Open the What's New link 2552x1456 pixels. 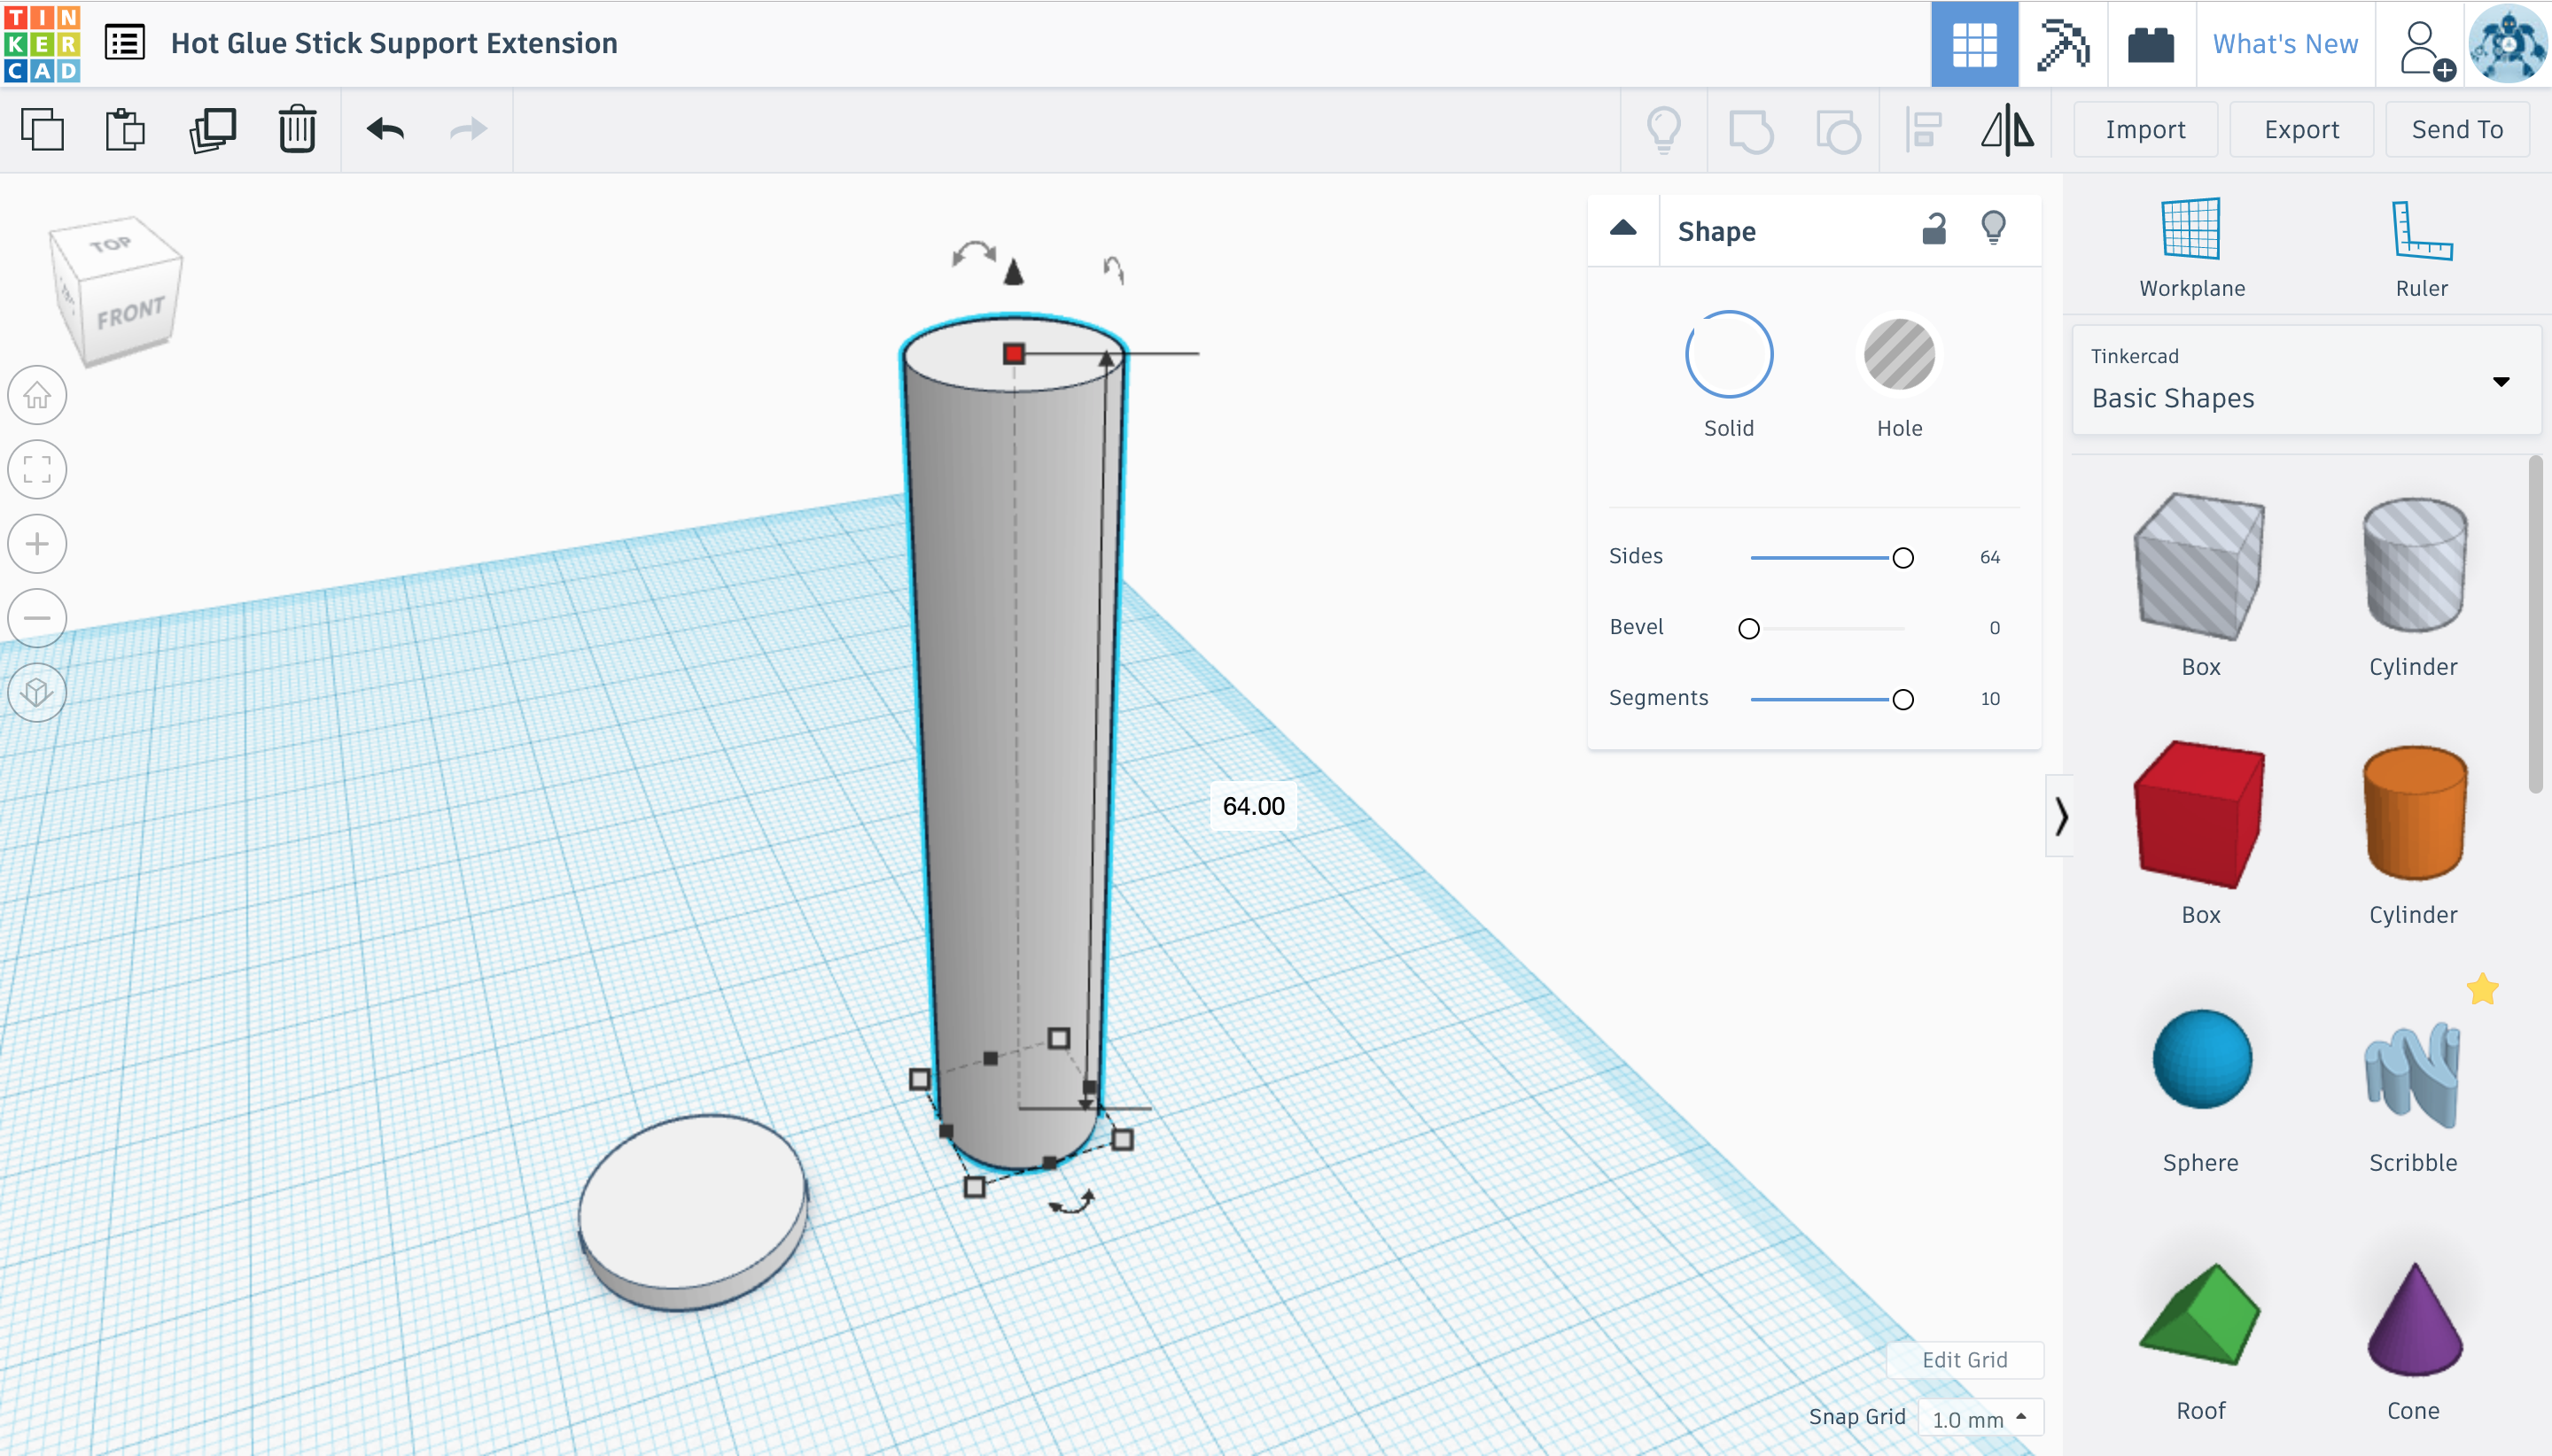pos(2285,44)
